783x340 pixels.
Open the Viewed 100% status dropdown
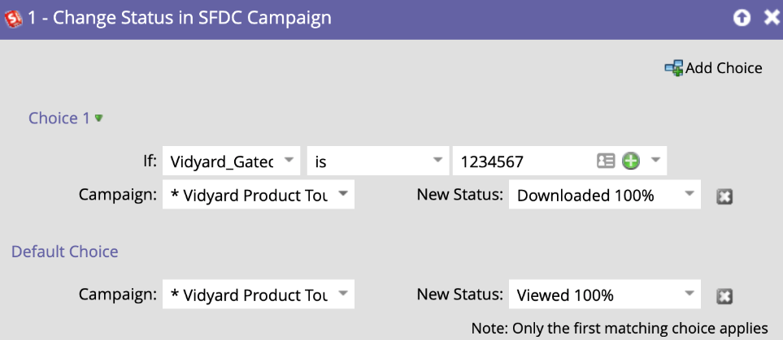tap(605, 295)
